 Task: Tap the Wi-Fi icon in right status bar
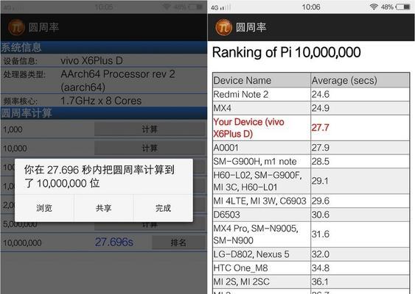tap(374, 7)
